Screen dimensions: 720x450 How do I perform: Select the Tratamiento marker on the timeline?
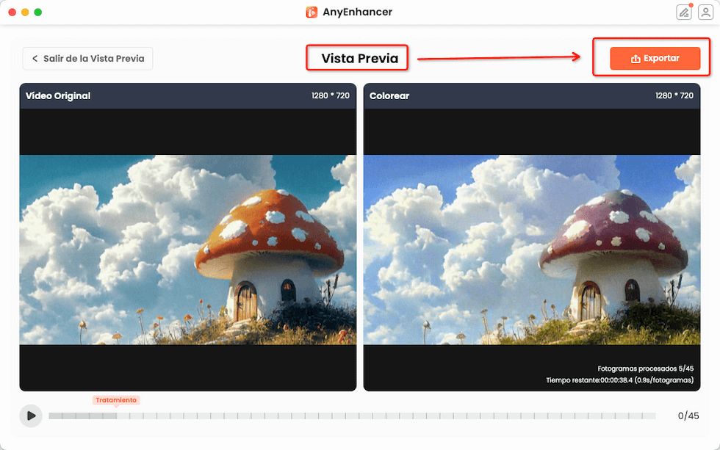(x=115, y=400)
